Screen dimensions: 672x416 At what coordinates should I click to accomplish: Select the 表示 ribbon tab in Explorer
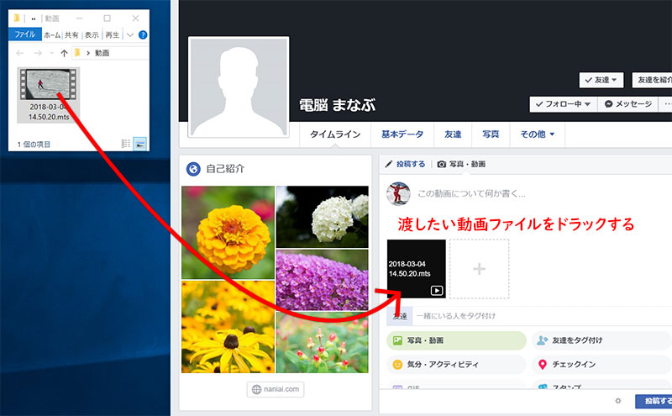[x=92, y=34]
